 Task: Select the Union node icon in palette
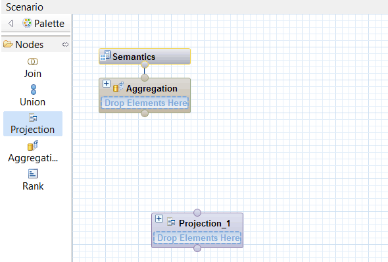pos(34,90)
